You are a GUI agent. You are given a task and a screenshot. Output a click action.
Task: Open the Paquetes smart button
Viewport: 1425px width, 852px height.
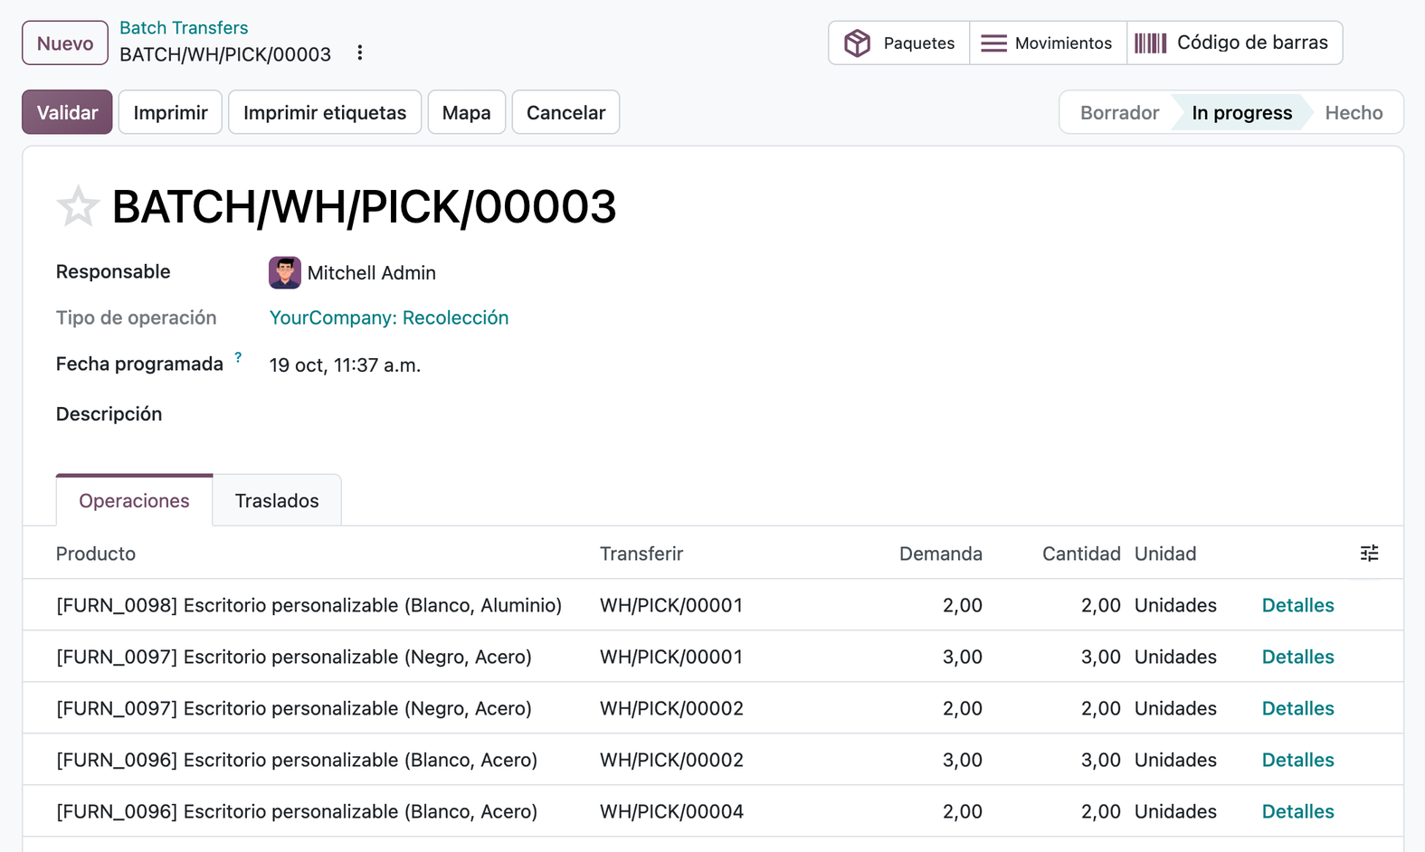[898, 43]
